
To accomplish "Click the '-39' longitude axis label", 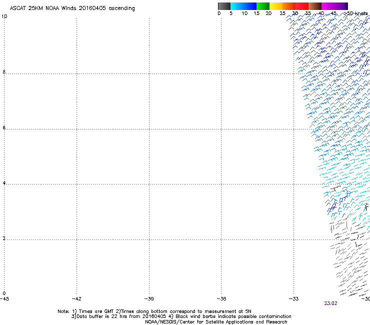I will click(149, 299).
